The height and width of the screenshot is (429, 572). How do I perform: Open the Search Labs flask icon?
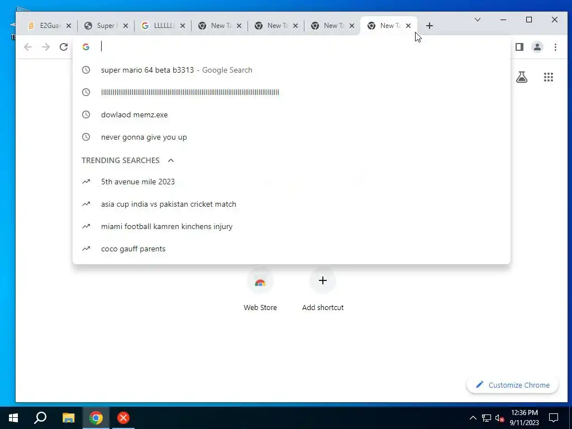click(522, 77)
